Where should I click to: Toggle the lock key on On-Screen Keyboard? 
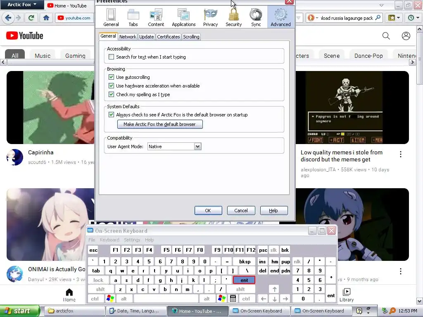[98, 280]
